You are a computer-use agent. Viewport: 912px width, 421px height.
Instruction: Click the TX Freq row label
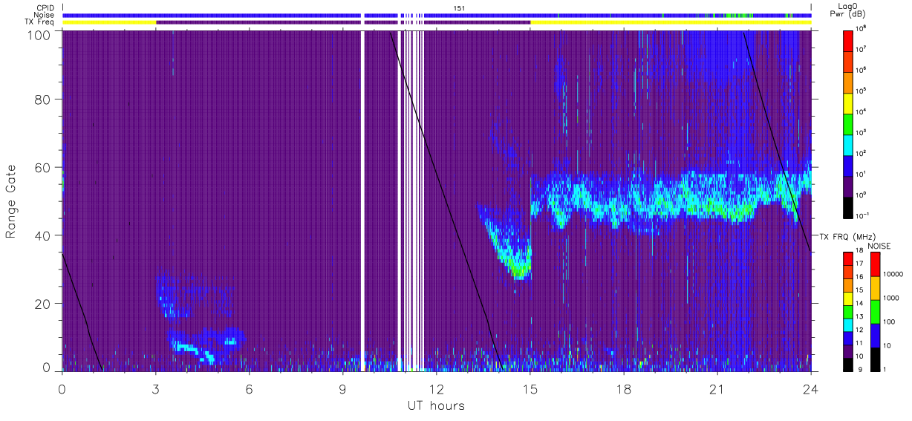coord(39,22)
